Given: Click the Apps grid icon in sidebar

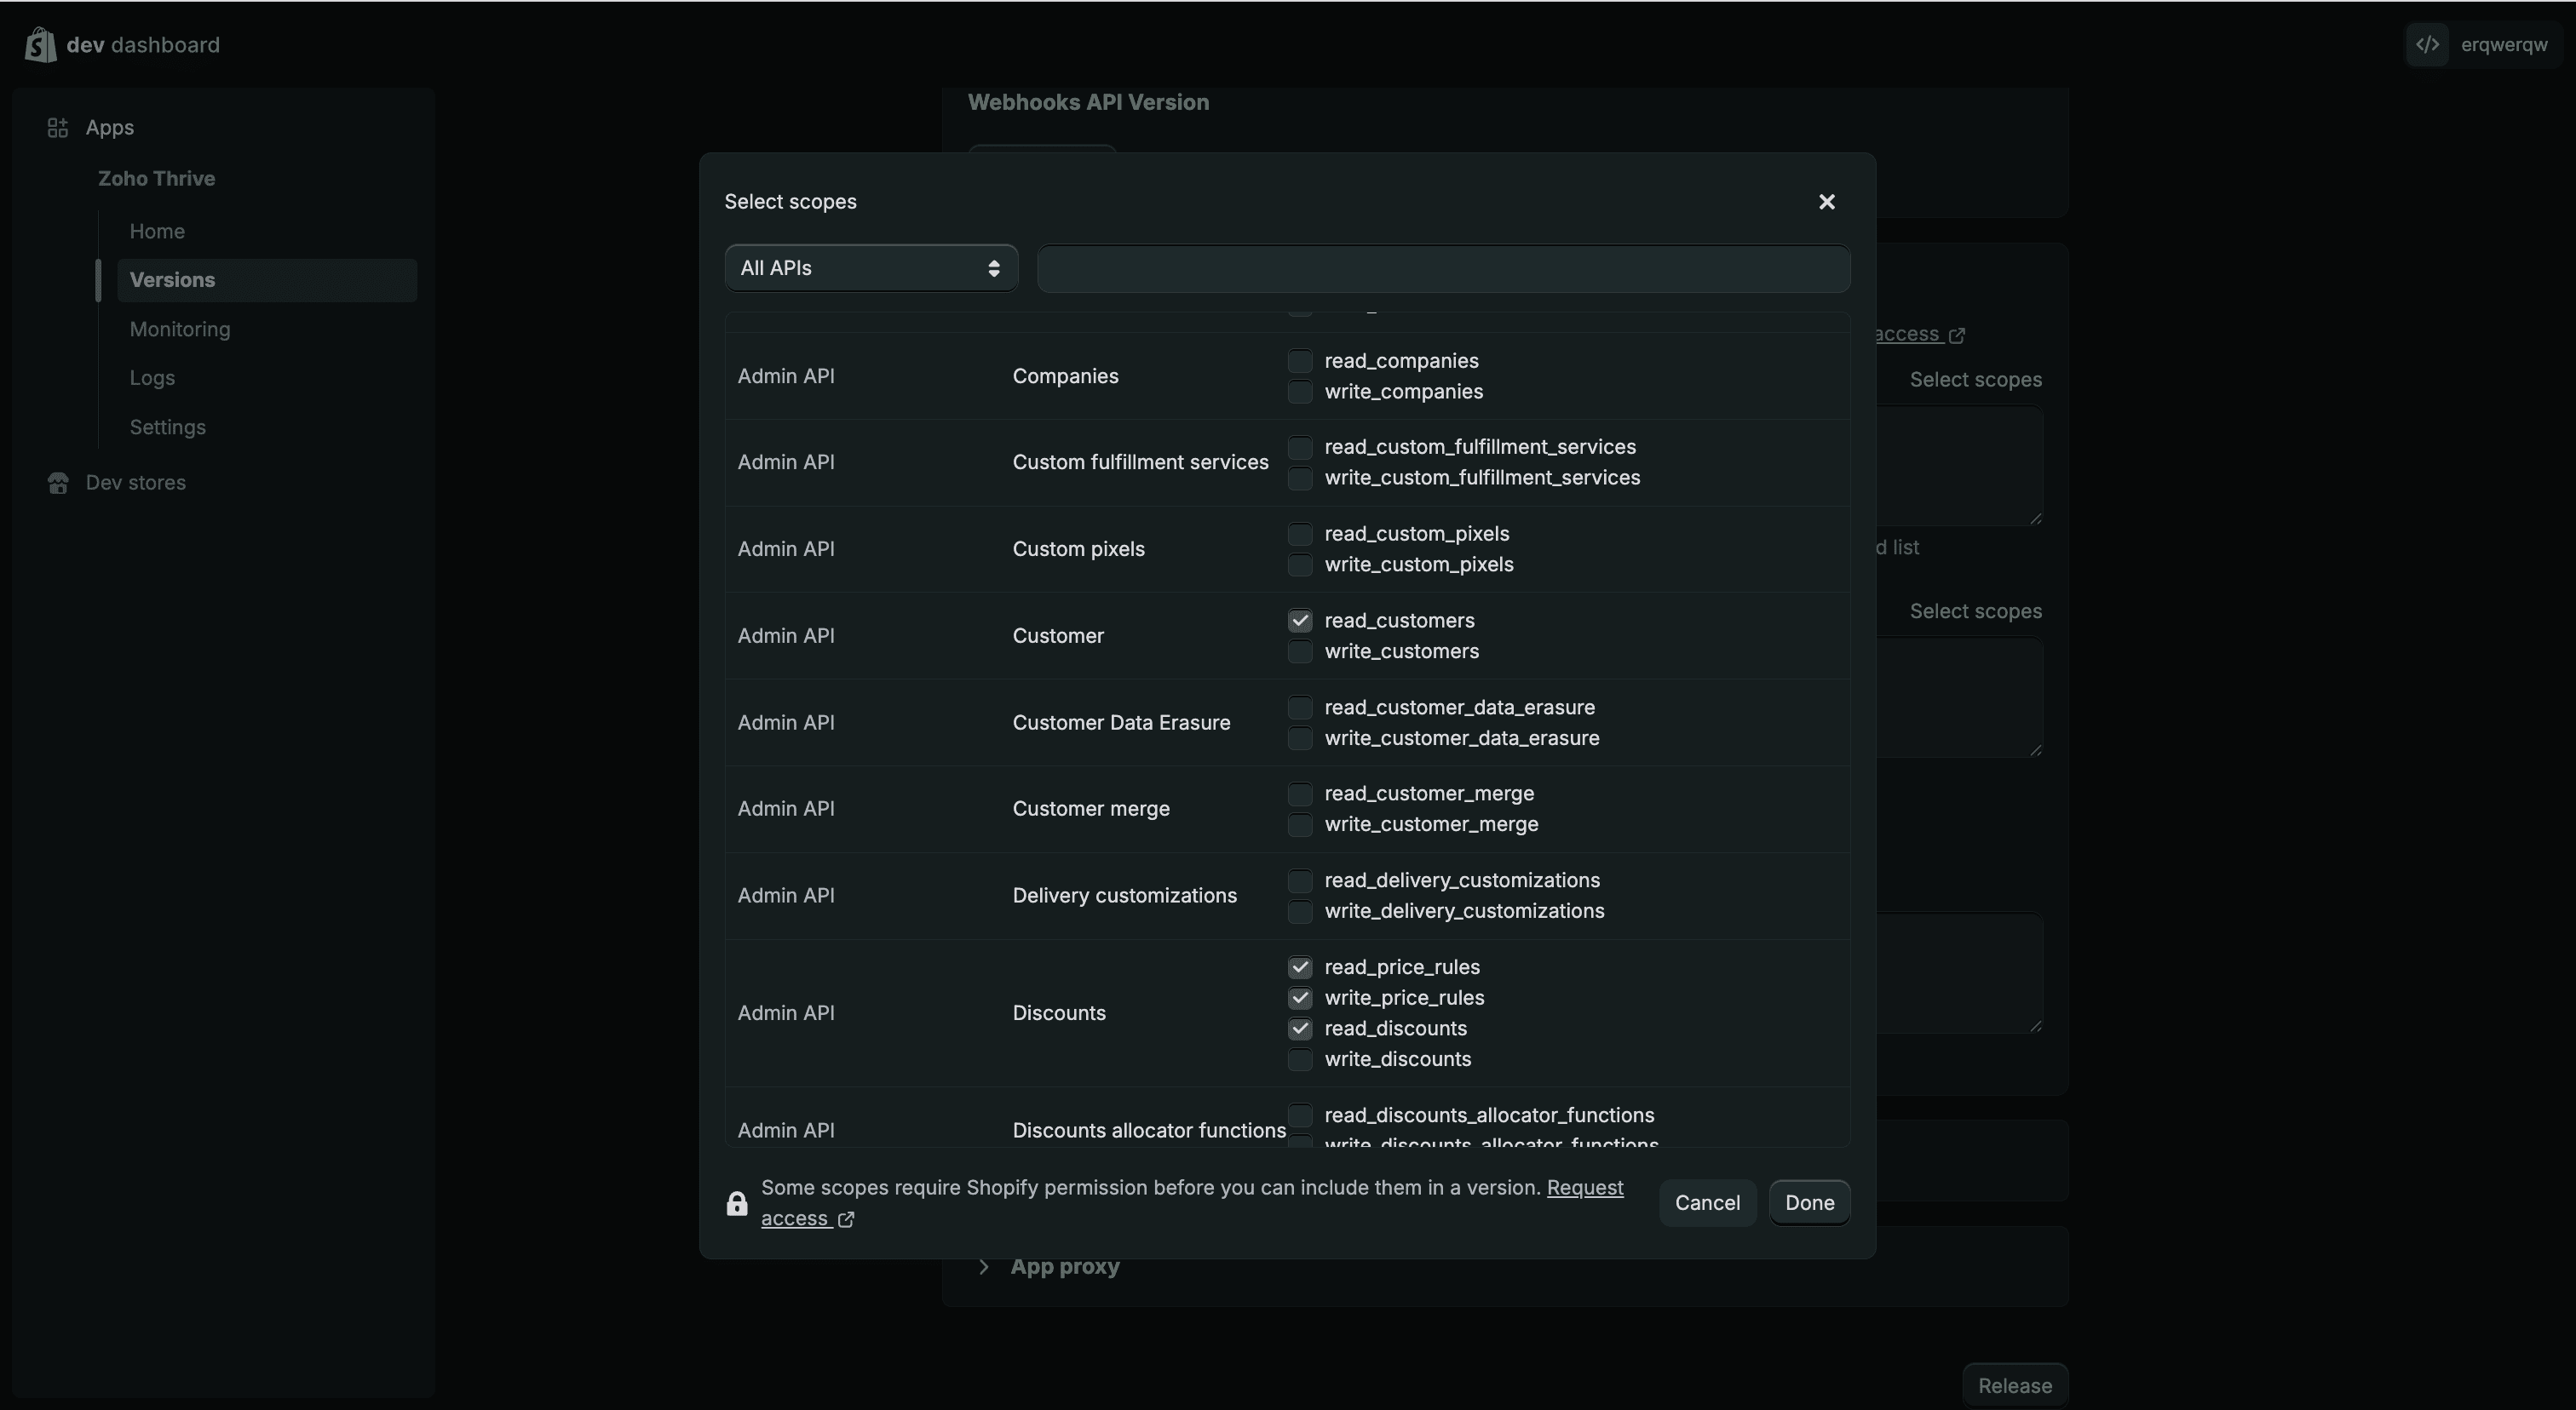Looking at the screenshot, I should (x=58, y=128).
